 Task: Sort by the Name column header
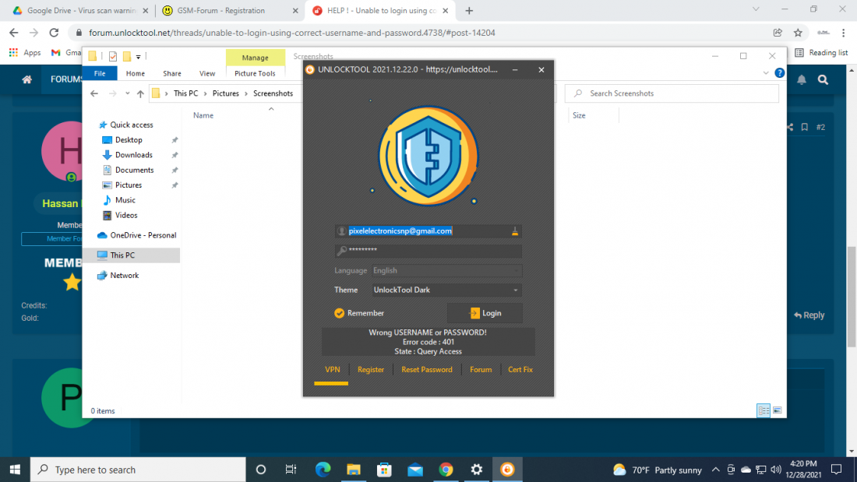[x=203, y=115]
